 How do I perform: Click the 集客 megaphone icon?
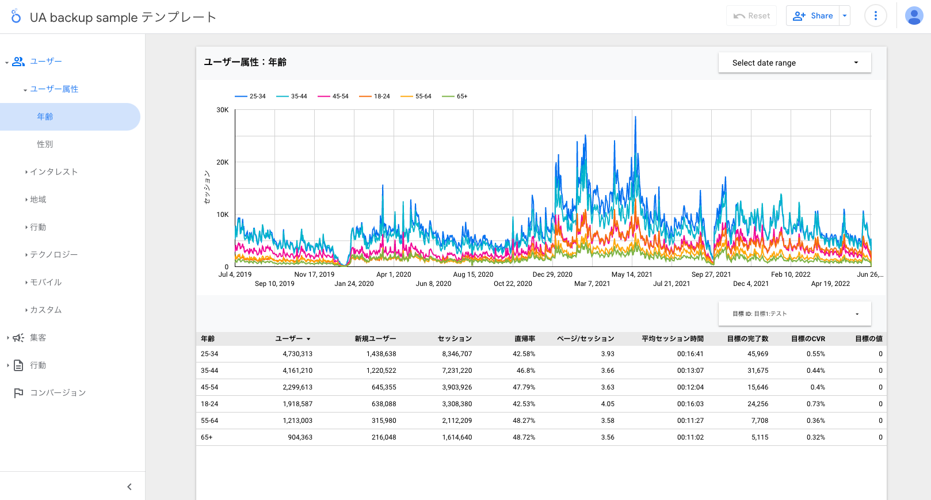coord(18,338)
